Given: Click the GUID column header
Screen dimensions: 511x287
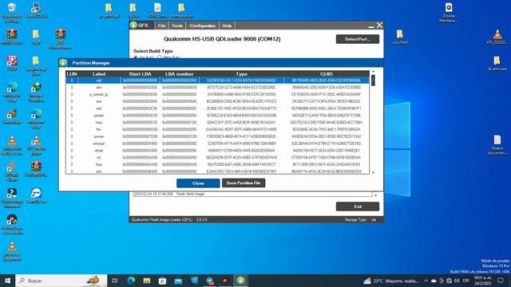Looking at the screenshot, I should pos(327,74).
